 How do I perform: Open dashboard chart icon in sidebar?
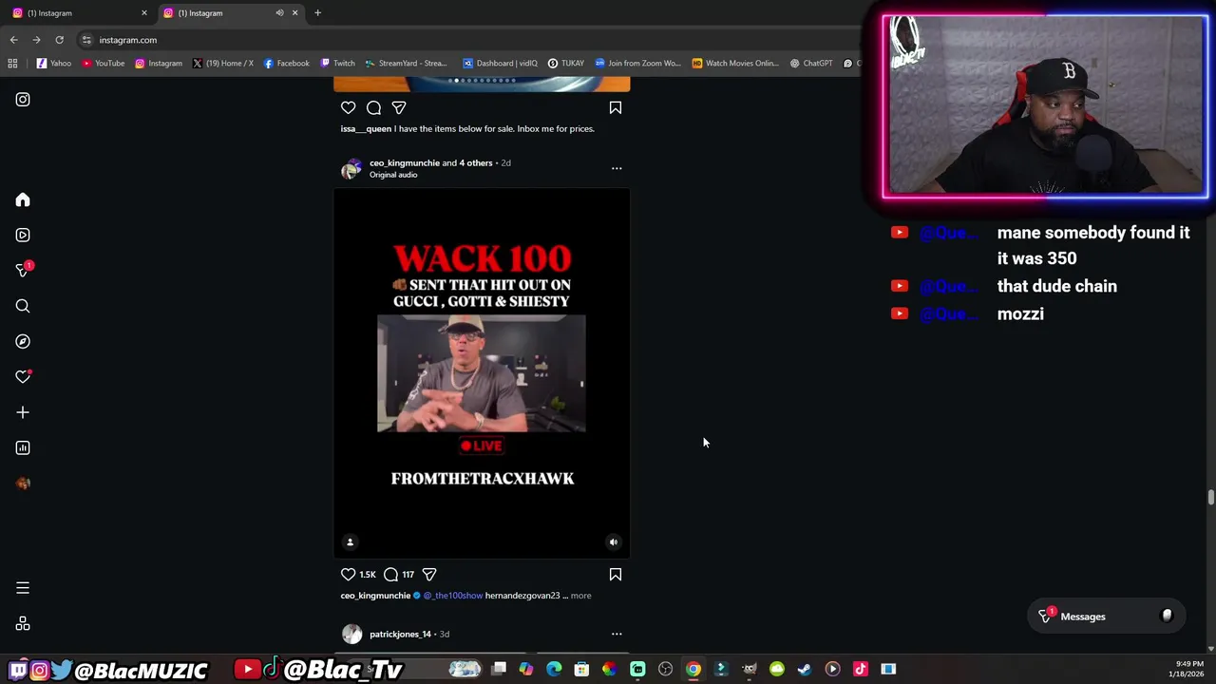point(23,447)
